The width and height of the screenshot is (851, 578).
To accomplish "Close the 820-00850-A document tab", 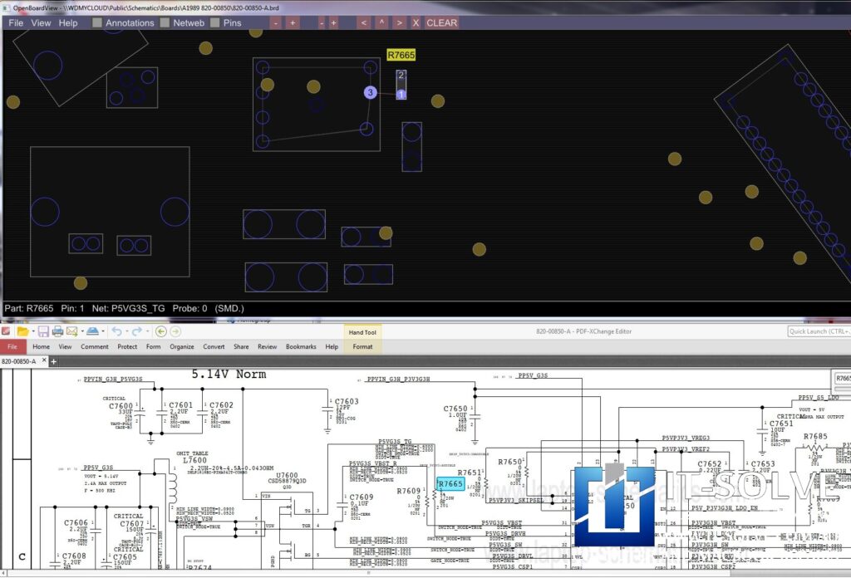I will [45, 360].
